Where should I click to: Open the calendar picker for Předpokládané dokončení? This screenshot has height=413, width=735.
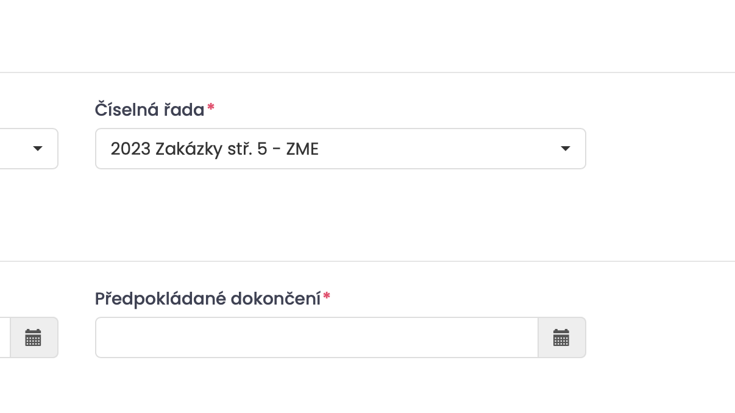coord(561,337)
